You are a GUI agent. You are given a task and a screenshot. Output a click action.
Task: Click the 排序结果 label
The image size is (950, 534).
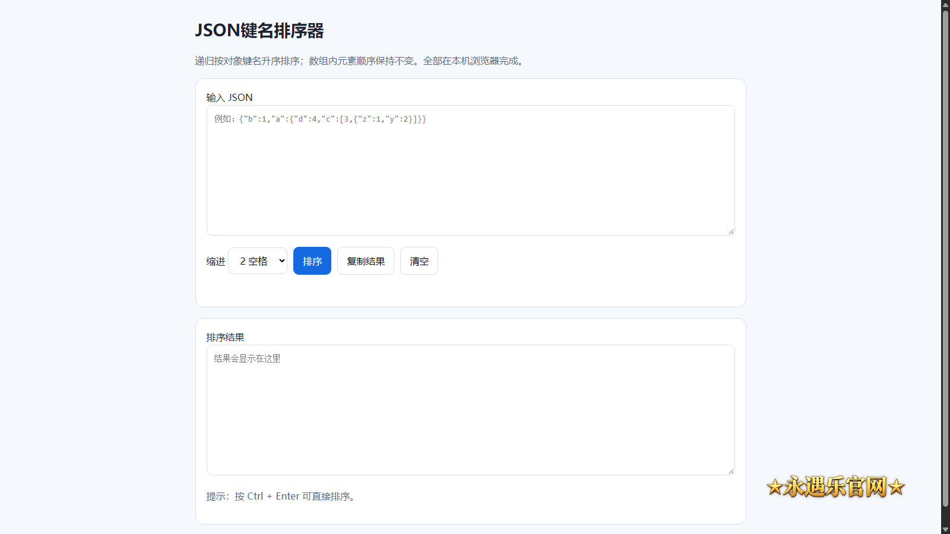click(x=225, y=337)
